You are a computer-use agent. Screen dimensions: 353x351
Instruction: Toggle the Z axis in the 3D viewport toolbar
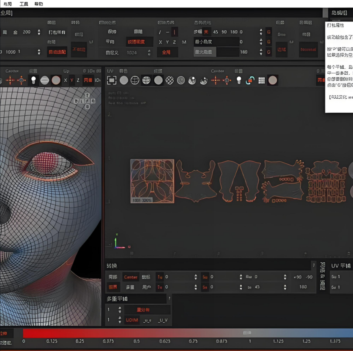78,80
